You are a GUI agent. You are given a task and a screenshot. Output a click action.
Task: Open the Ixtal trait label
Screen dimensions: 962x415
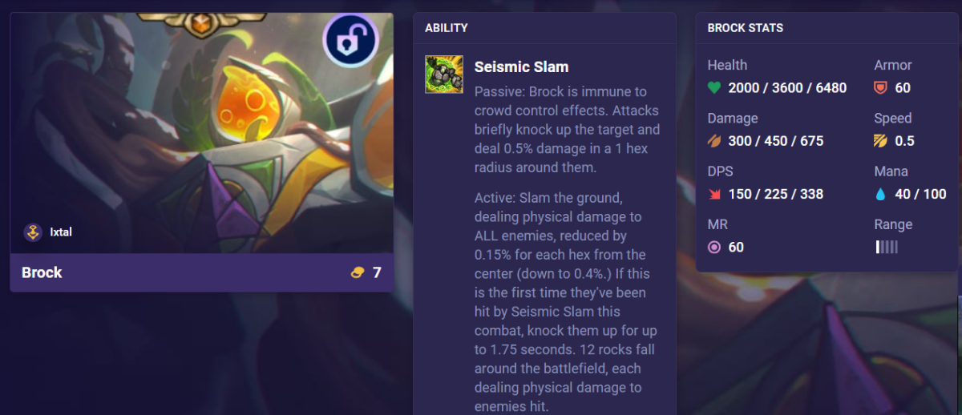click(62, 232)
